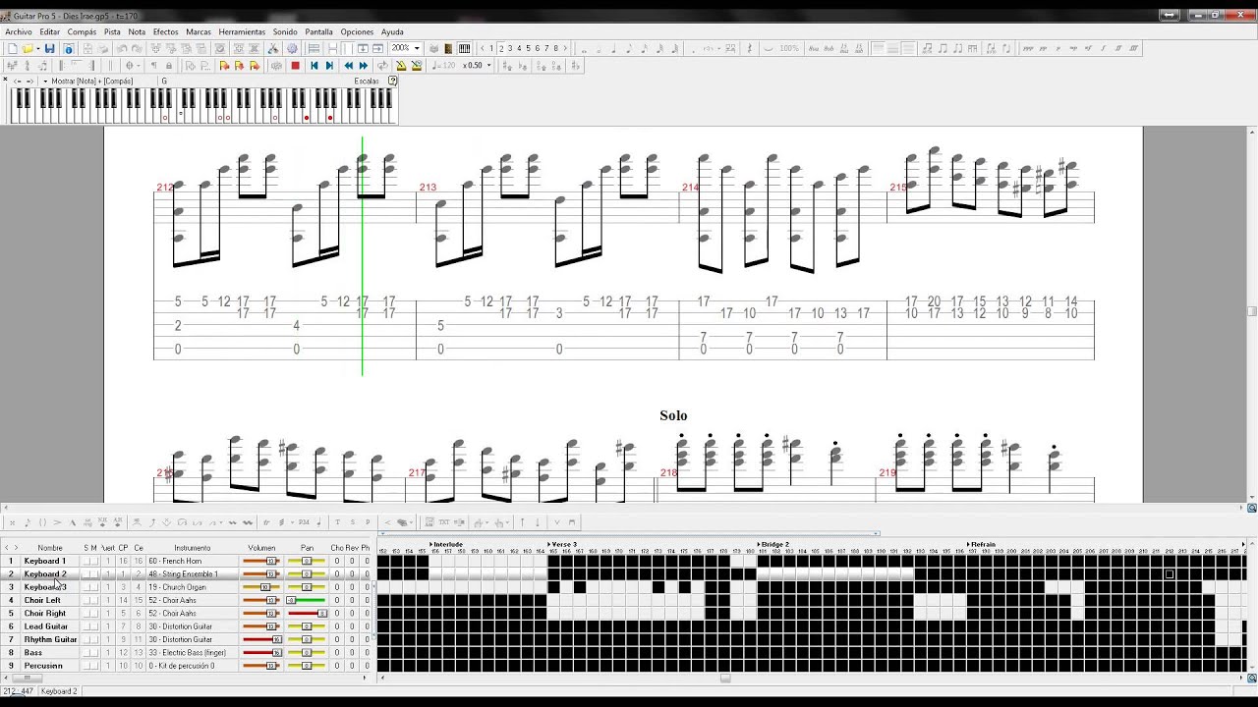Jump to the Refrain section marker

point(982,544)
